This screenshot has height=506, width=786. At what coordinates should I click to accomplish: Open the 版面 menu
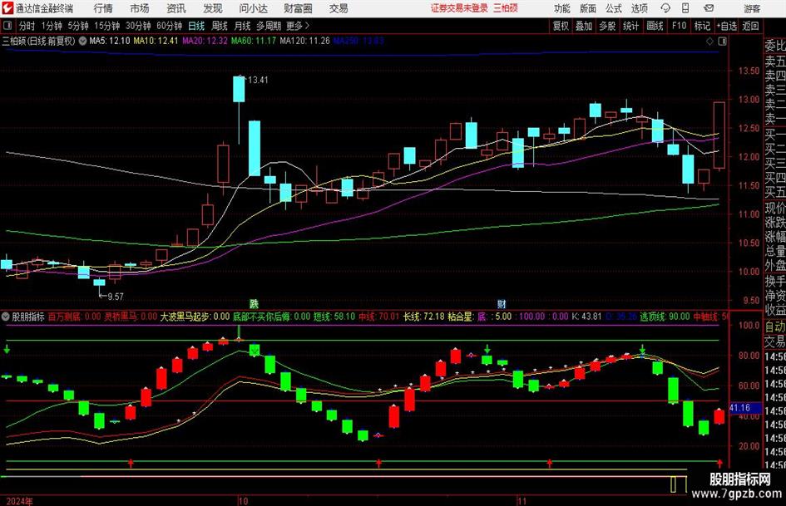pos(587,8)
